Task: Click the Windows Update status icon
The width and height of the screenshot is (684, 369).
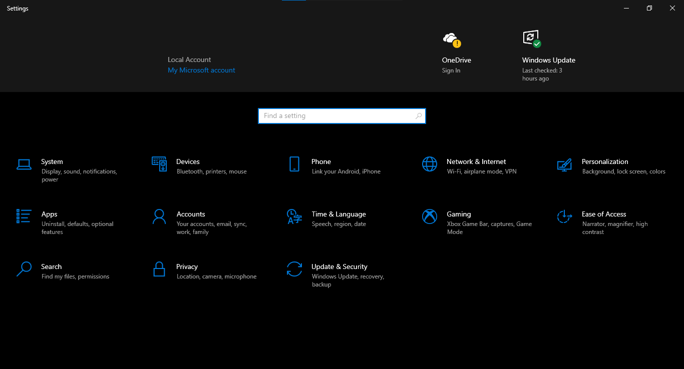Action: [532, 38]
